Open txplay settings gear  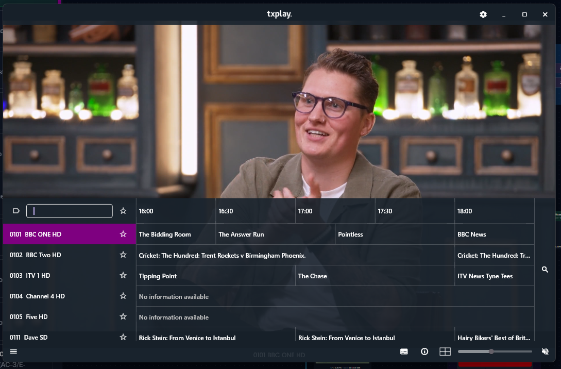[x=483, y=14]
